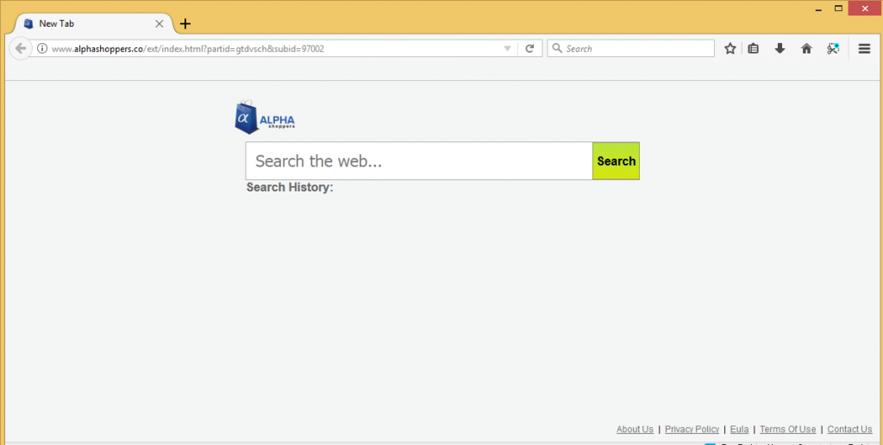Show bookmarks list icon
The height and width of the screenshot is (445, 883).
pyautogui.click(x=753, y=48)
